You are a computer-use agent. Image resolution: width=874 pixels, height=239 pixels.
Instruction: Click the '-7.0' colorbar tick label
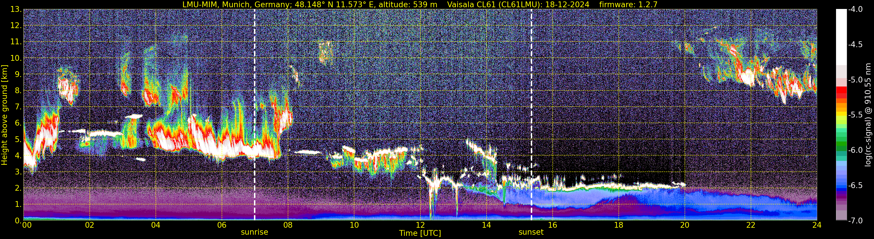pyautogui.click(x=855, y=220)
